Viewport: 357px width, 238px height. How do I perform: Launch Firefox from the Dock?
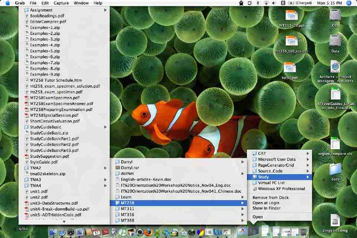pos(149,232)
